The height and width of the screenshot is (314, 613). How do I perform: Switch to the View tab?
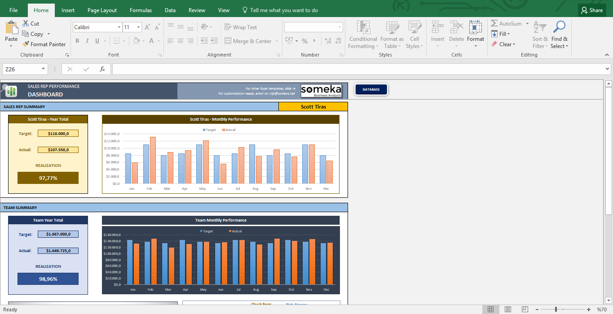click(x=224, y=10)
